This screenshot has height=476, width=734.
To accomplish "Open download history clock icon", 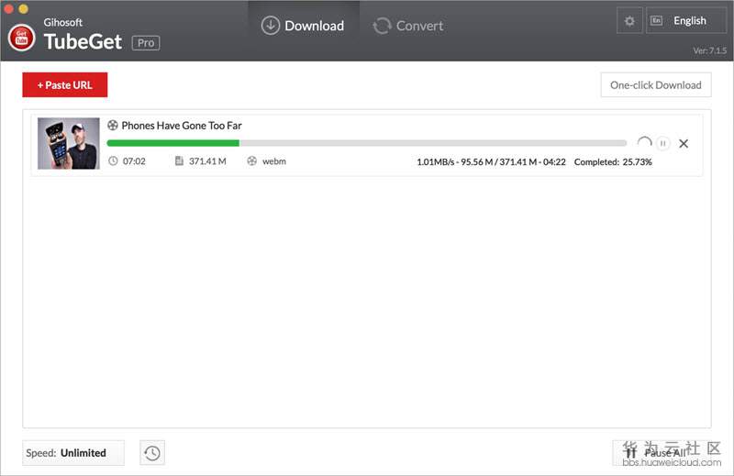I will pyautogui.click(x=152, y=452).
